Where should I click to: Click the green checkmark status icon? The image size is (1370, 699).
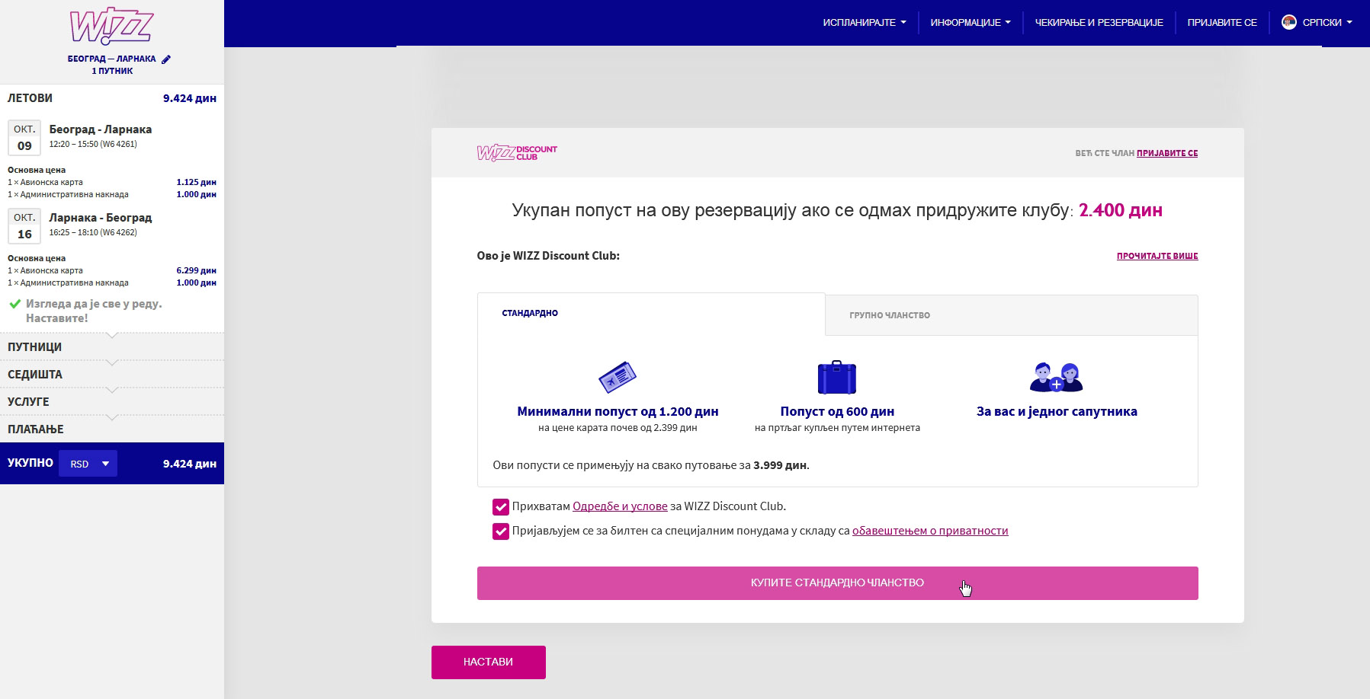pos(14,304)
